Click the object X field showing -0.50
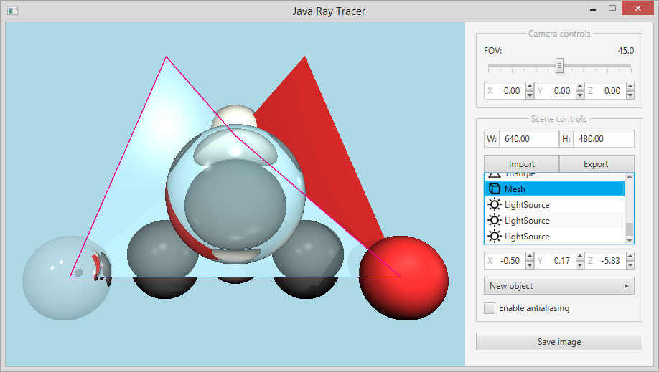Image resolution: width=659 pixels, height=372 pixels. [505, 261]
